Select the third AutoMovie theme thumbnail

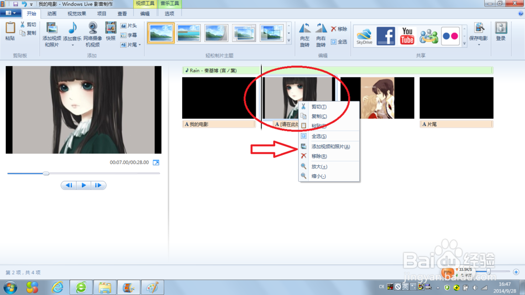click(x=216, y=33)
